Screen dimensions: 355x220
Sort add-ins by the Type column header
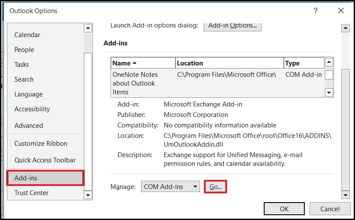click(304, 63)
